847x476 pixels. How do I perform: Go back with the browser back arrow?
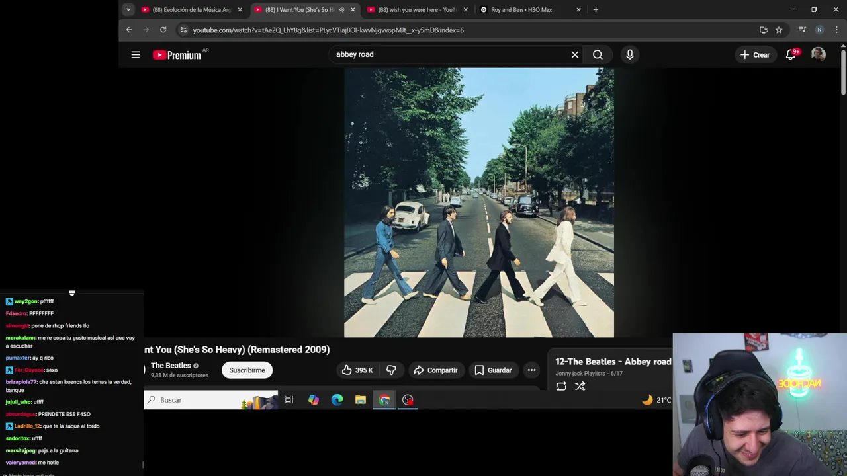click(x=129, y=30)
